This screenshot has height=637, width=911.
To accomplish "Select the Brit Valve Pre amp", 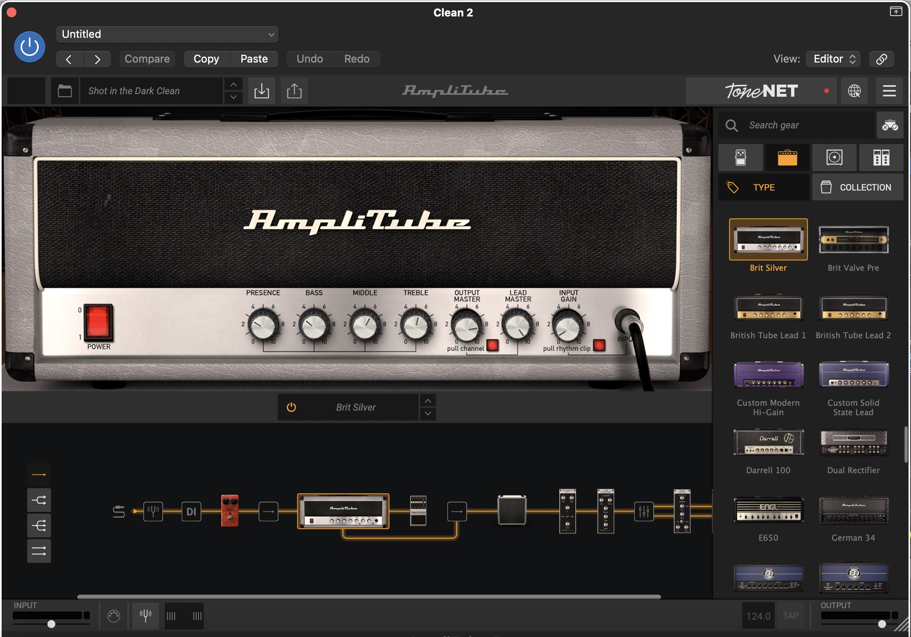I will coord(853,239).
